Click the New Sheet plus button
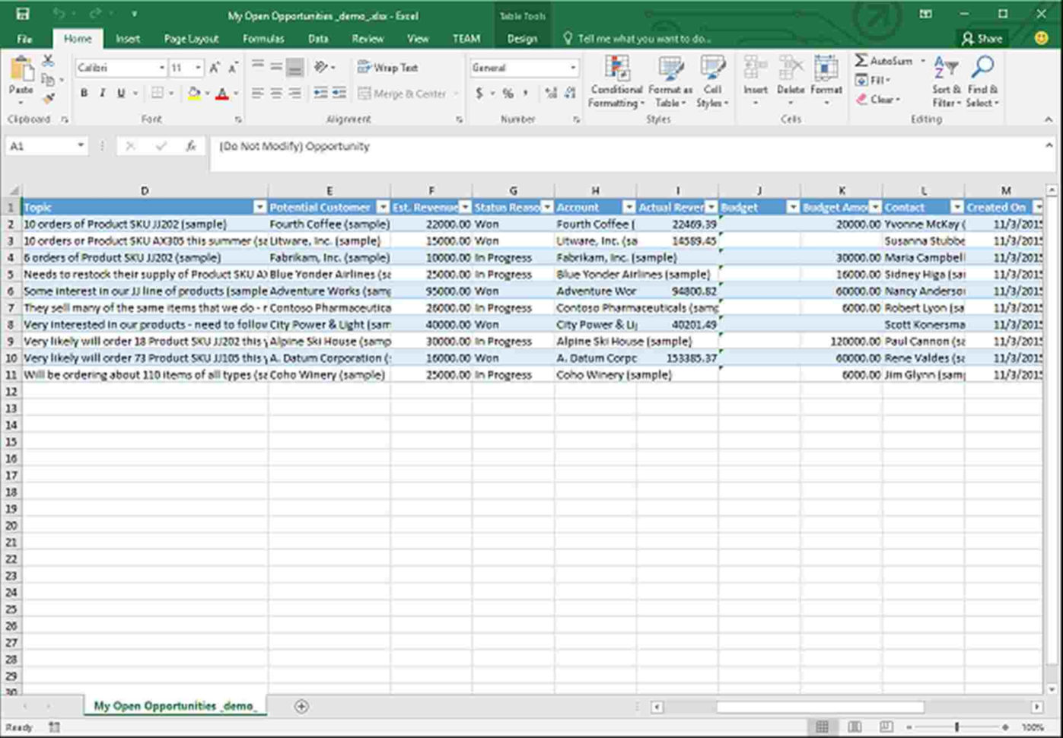1063x738 pixels. tap(301, 706)
